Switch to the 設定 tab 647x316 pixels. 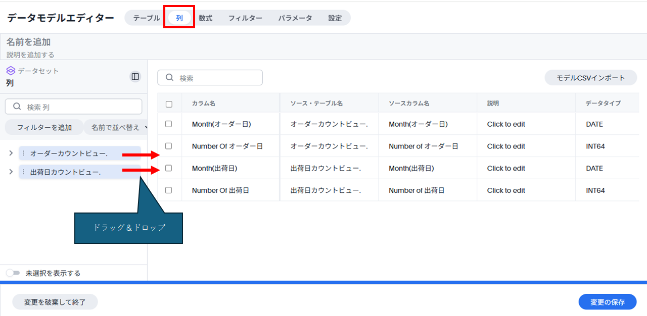(x=335, y=18)
